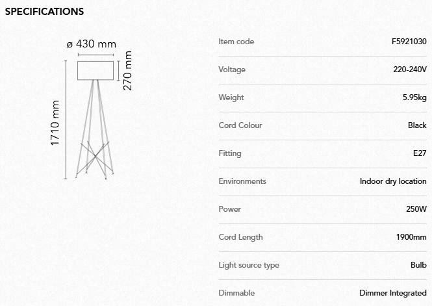Select the Bulb light source value

pyautogui.click(x=418, y=265)
